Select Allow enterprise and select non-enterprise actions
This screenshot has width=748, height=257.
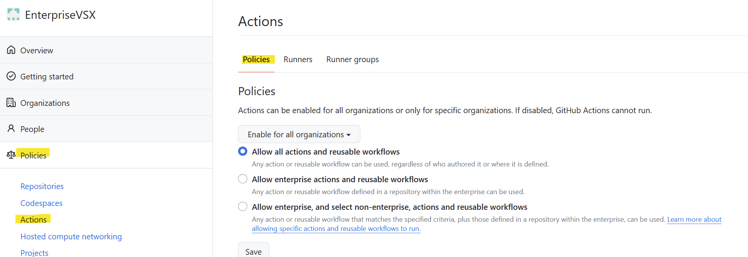click(243, 206)
